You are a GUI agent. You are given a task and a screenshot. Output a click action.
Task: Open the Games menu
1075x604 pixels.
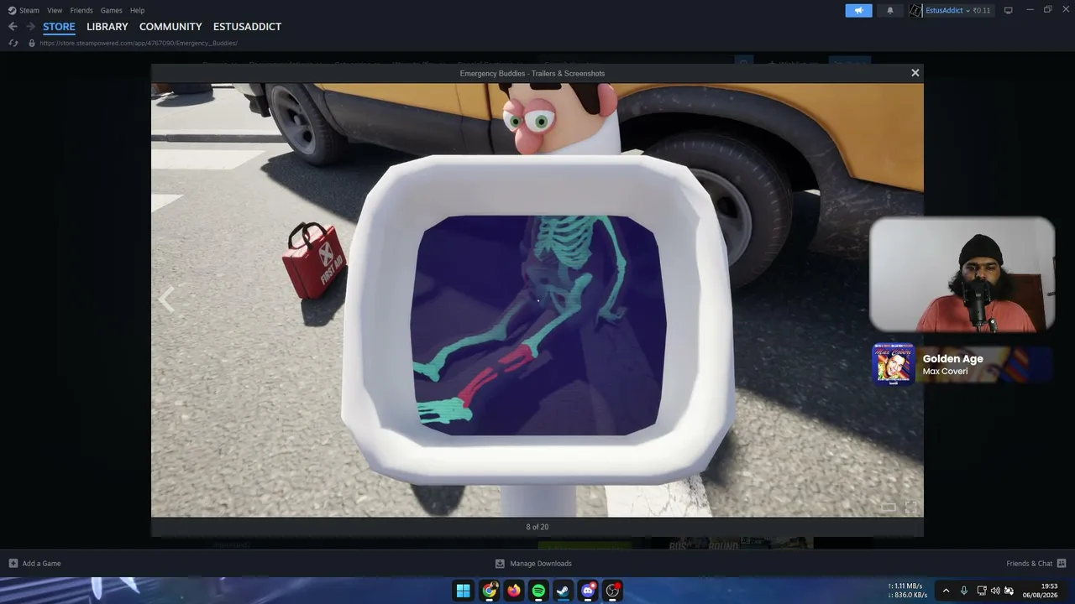(x=112, y=10)
